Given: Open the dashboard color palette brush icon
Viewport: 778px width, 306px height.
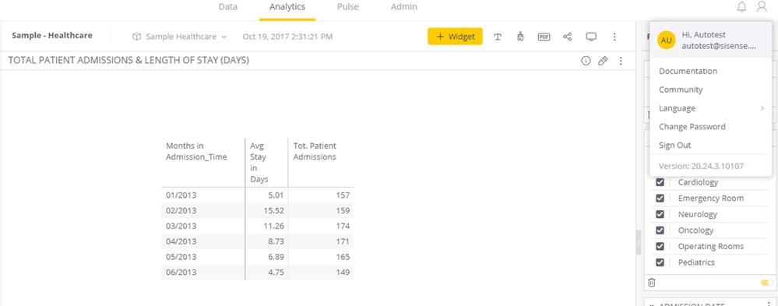Looking at the screenshot, I should pyautogui.click(x=520, y=37).
